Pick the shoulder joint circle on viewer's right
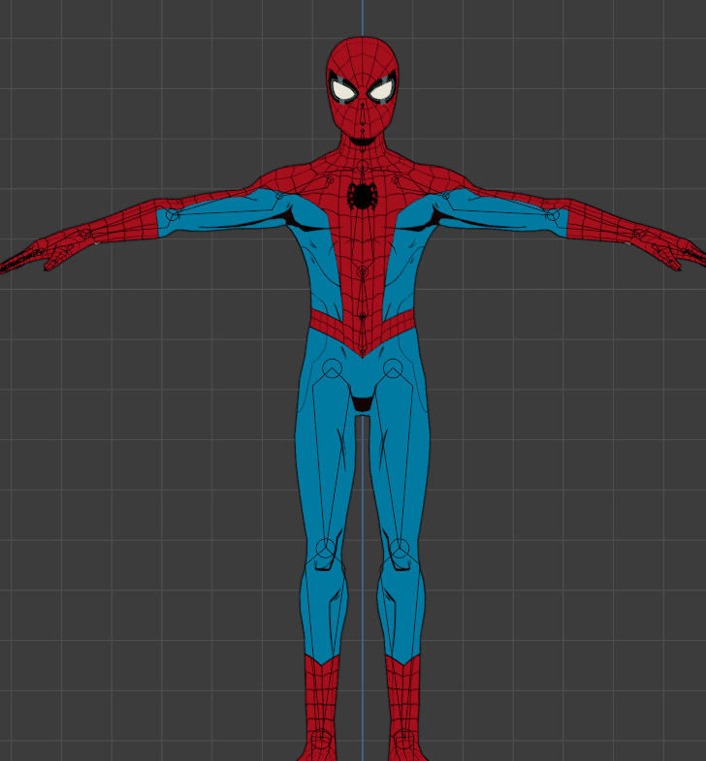The image size is (706, 761). click(446, 196)
